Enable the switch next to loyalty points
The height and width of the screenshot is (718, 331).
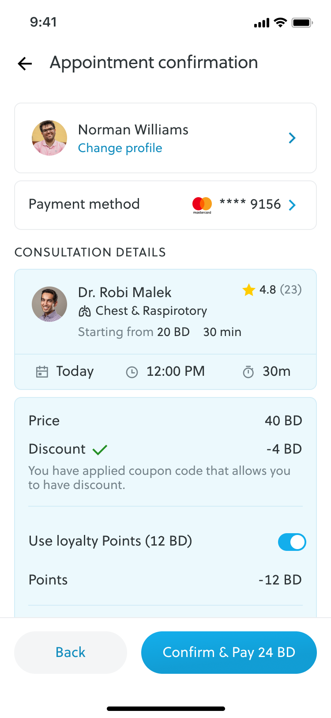pyautogui.click(x=292, y=542)
